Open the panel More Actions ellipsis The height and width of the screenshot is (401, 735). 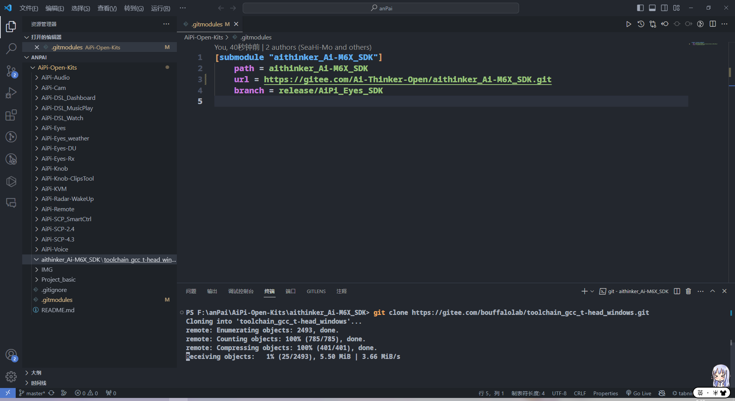(701, 291)
